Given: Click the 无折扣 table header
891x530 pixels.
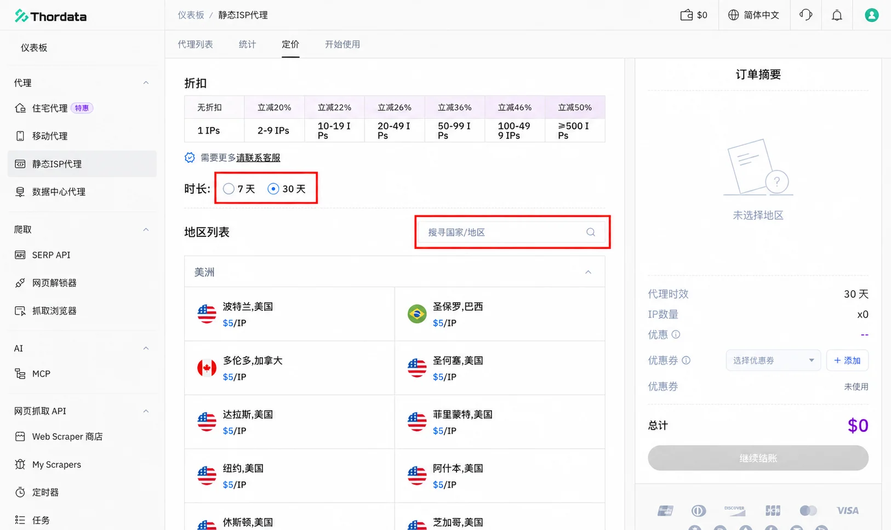Looking at the screenshot, I should tap(214, 107).
